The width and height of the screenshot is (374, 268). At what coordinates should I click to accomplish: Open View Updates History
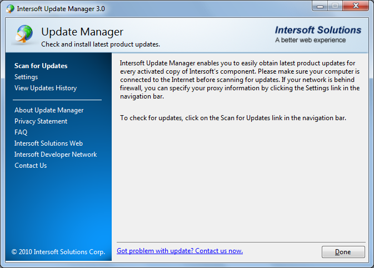tap(46, 88)
